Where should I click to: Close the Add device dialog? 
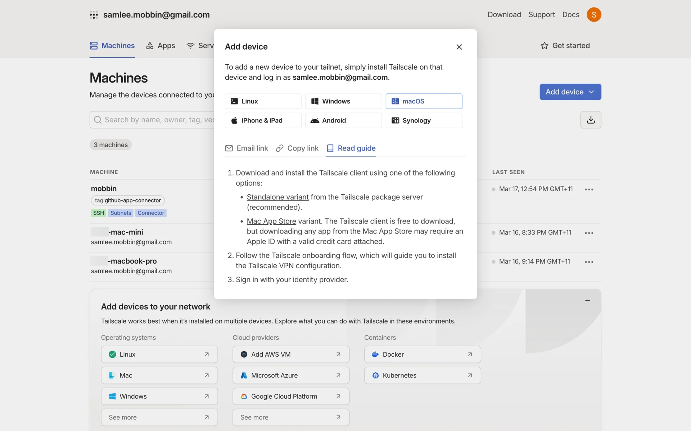[x=459, y=47]
